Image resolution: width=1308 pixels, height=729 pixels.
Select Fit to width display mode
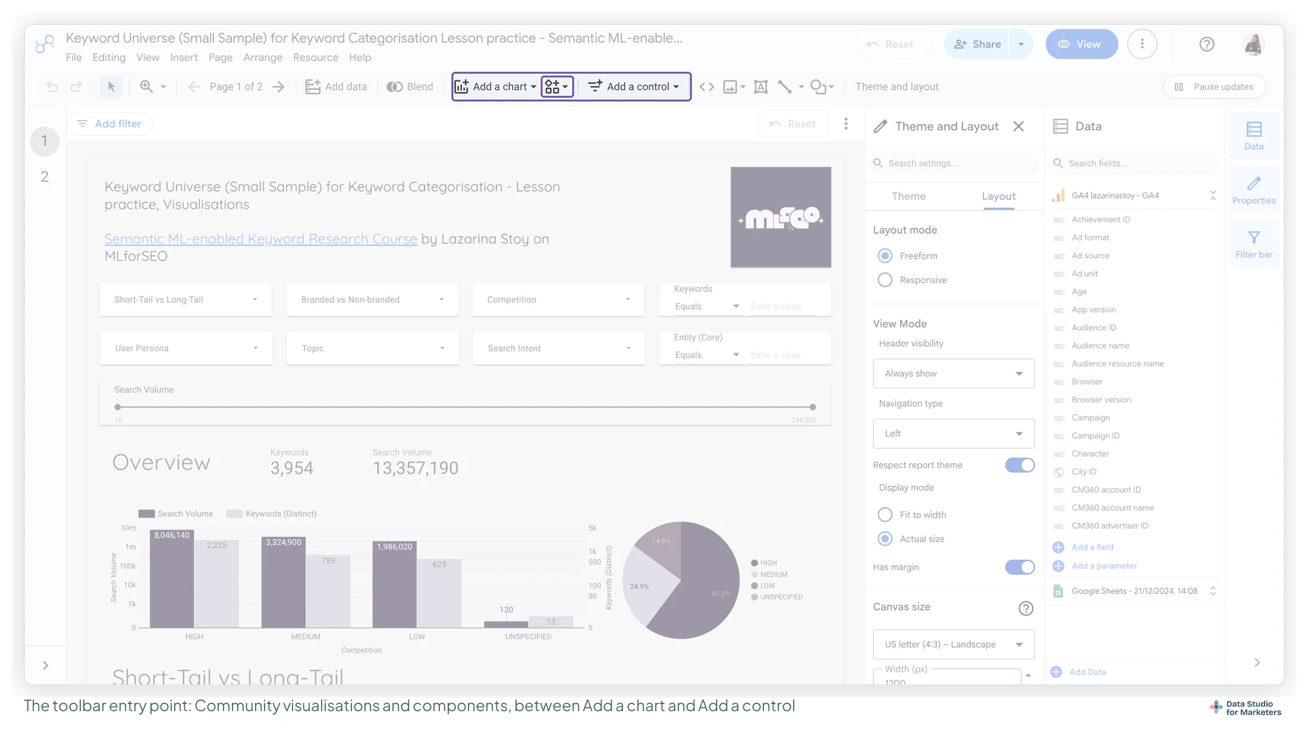[x=885, y=515]
